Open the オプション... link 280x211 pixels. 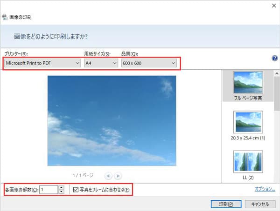pos(265,189)
